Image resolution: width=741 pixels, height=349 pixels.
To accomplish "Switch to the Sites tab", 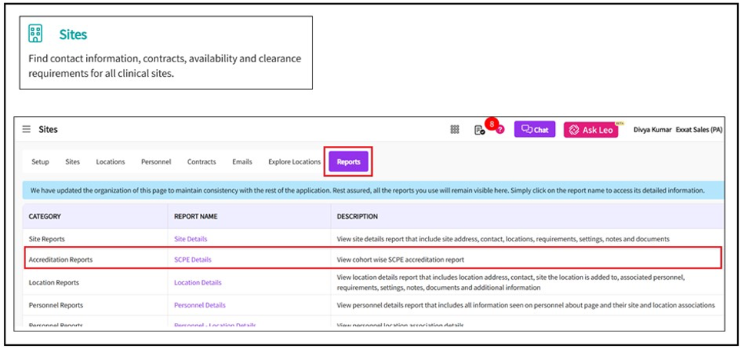I will coord(72,162).
